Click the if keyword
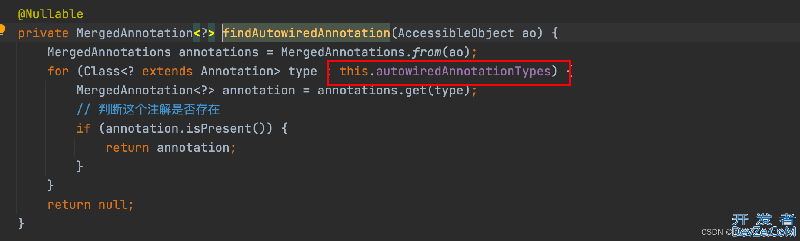800x241 pixels. (83, 129)
